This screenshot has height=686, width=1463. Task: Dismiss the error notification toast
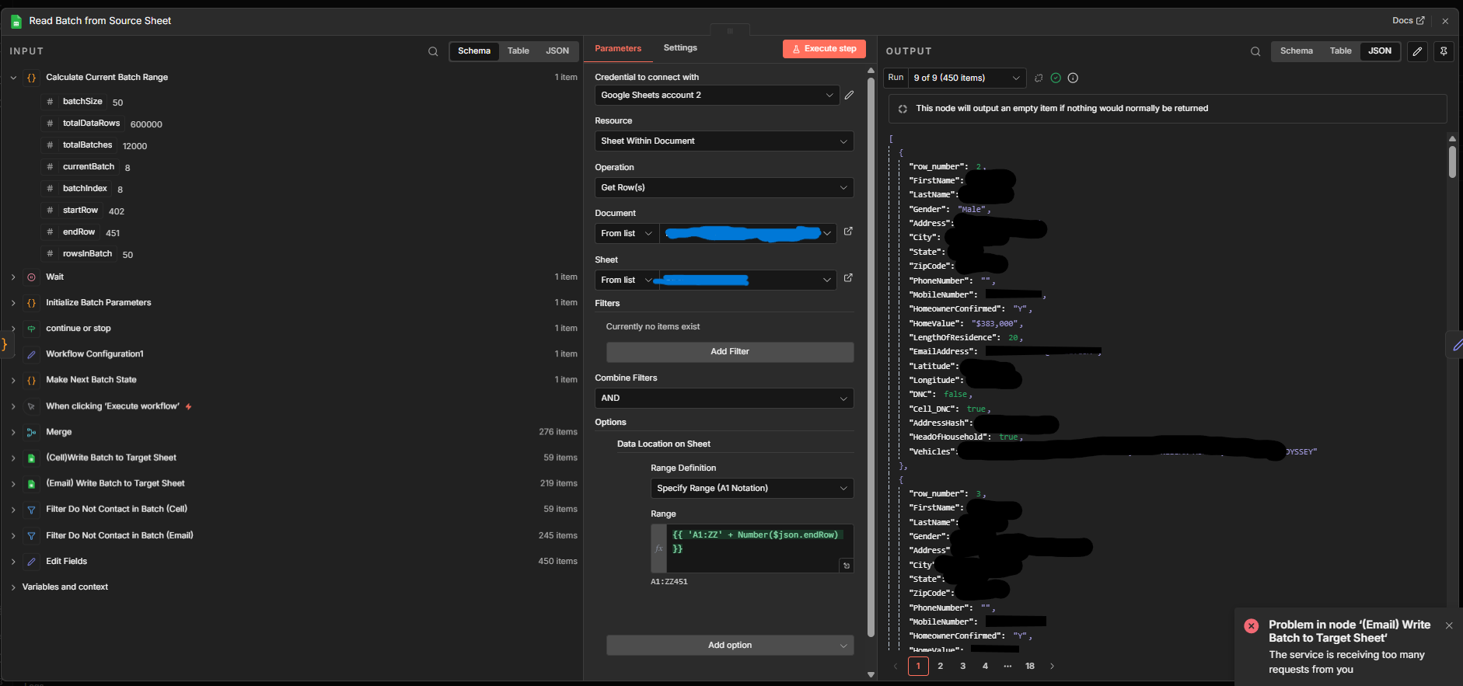pos(1449,625)
